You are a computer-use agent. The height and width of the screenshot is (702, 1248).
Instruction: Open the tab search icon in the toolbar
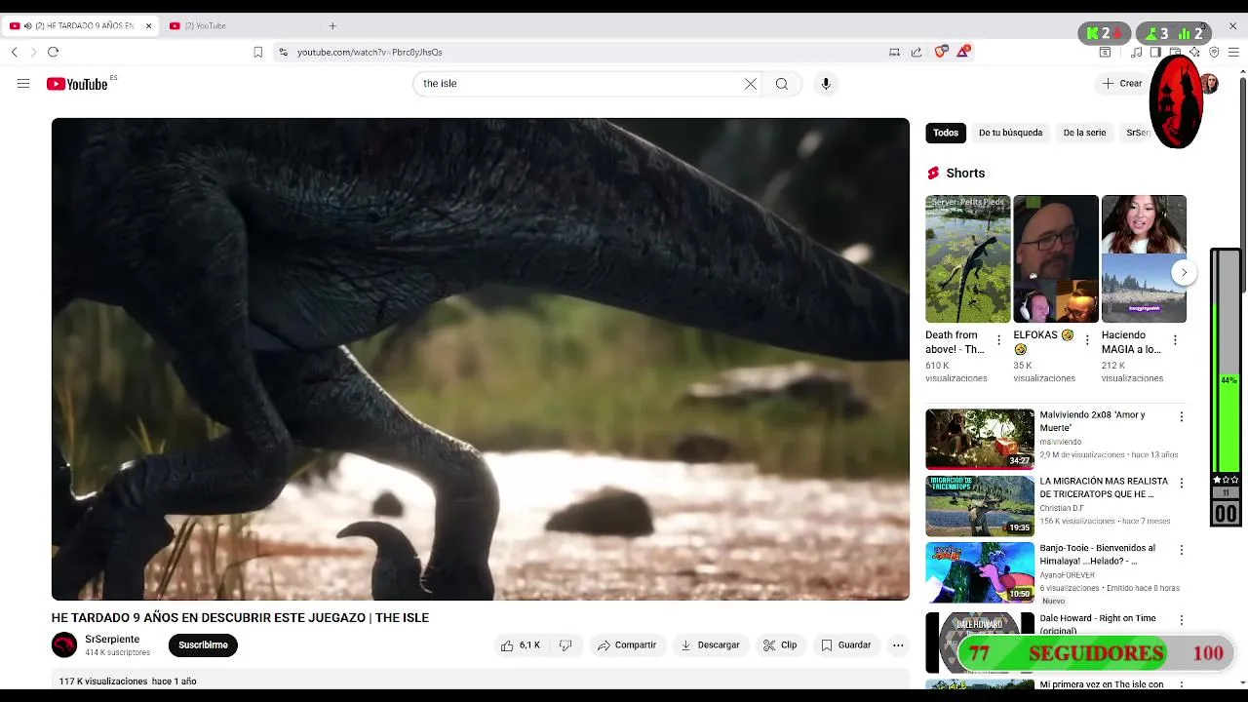click(1105, 52)
